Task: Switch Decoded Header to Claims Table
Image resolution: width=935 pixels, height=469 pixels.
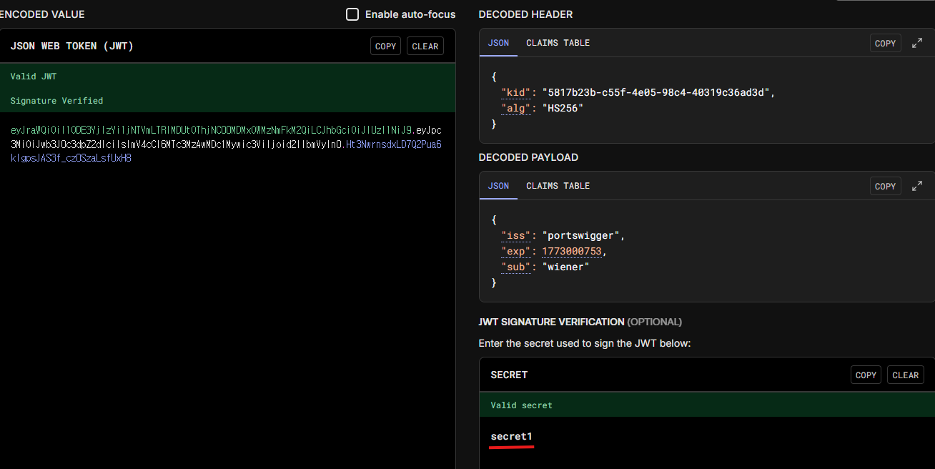Action: 558,43
